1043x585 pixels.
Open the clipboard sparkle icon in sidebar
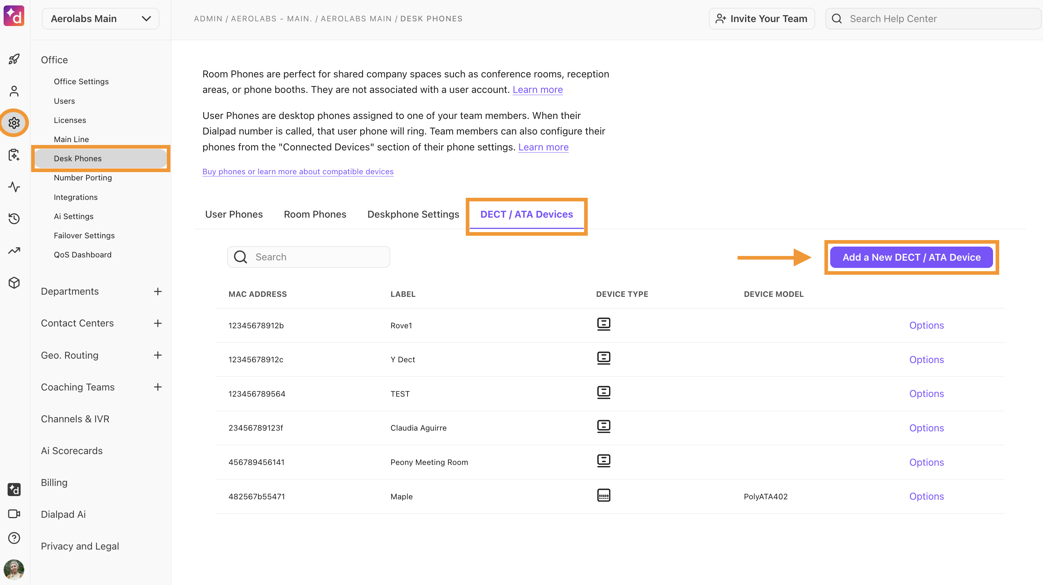[x=14, y=154]
